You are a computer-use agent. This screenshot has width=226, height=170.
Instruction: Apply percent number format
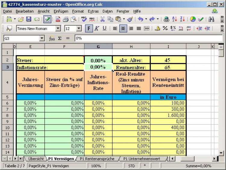point(165,29)
